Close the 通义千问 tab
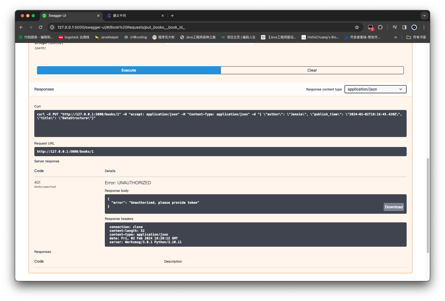 tap(163, 16)
